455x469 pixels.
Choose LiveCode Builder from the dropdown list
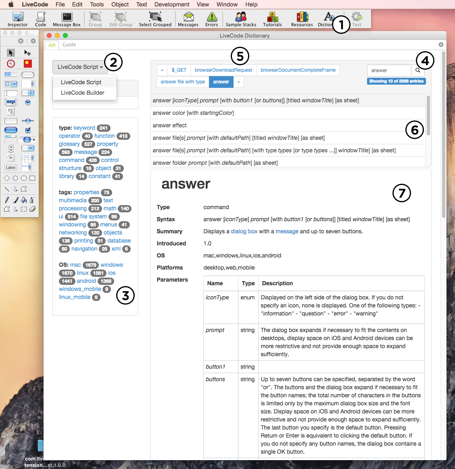coord(83,93)
